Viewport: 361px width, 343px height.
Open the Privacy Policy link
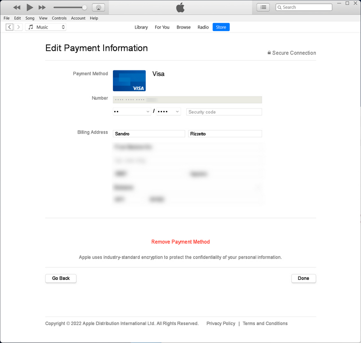click(x=221, y=323)
